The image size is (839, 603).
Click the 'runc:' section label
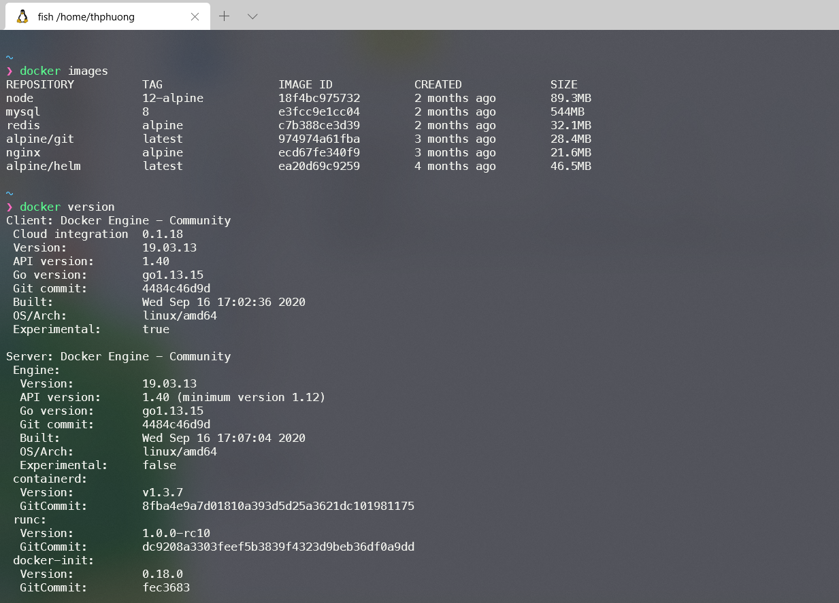pos(30,519)
